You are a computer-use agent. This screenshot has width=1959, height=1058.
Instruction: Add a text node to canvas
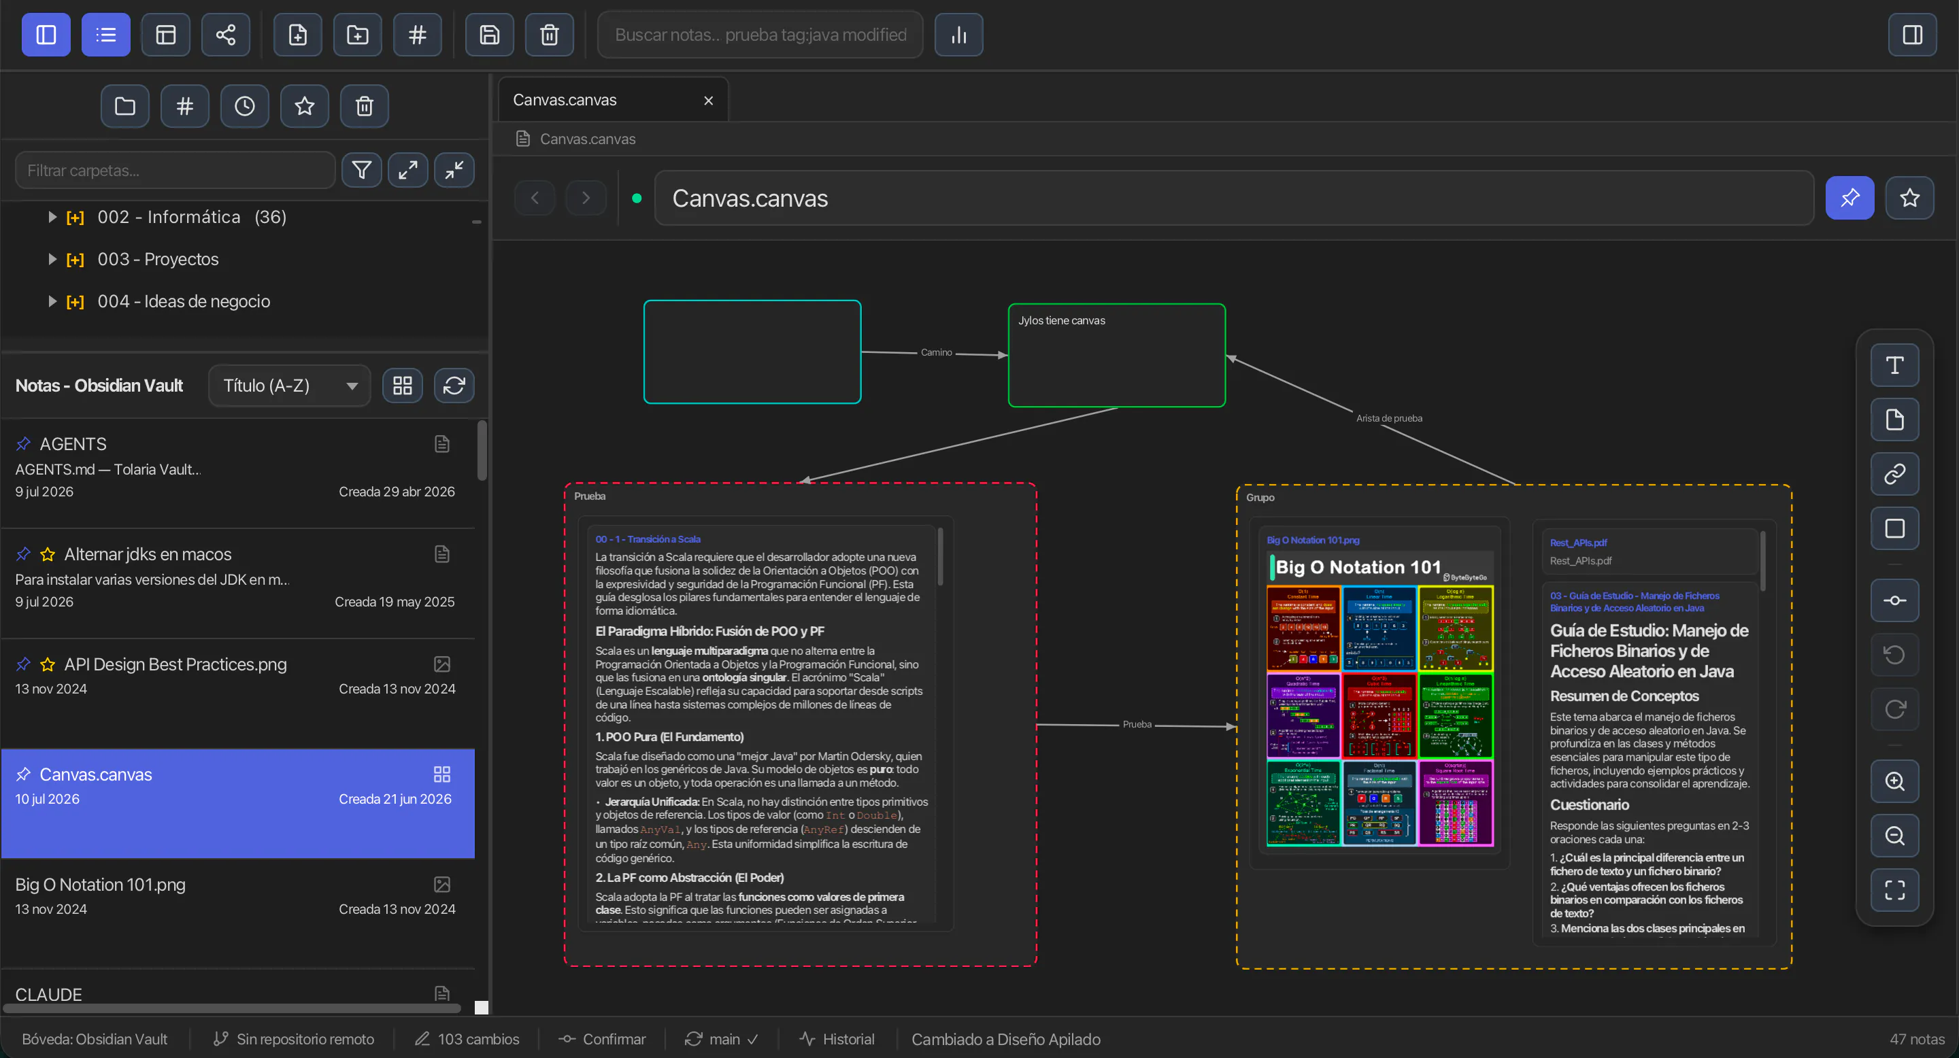[1895, 366]
